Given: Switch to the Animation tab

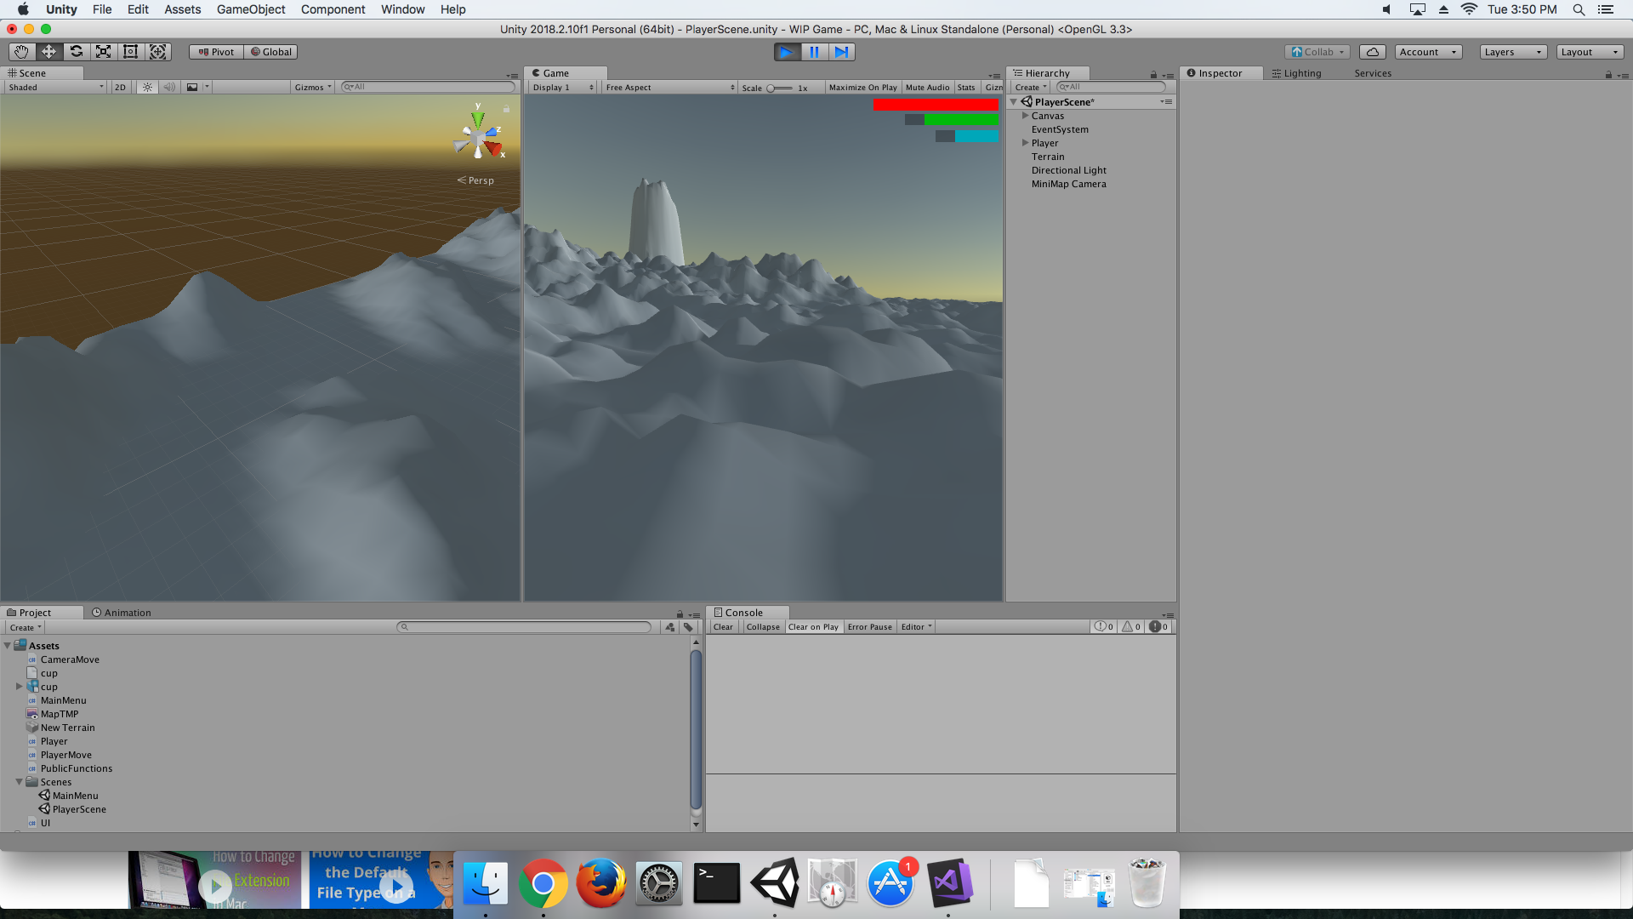Looking at the screenshot, I should pos(122,613).
